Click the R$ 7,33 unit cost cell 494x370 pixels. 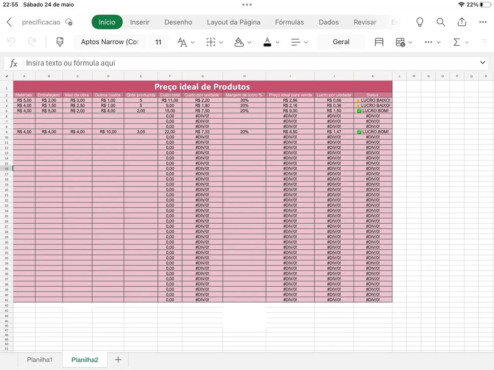[202, 132]
